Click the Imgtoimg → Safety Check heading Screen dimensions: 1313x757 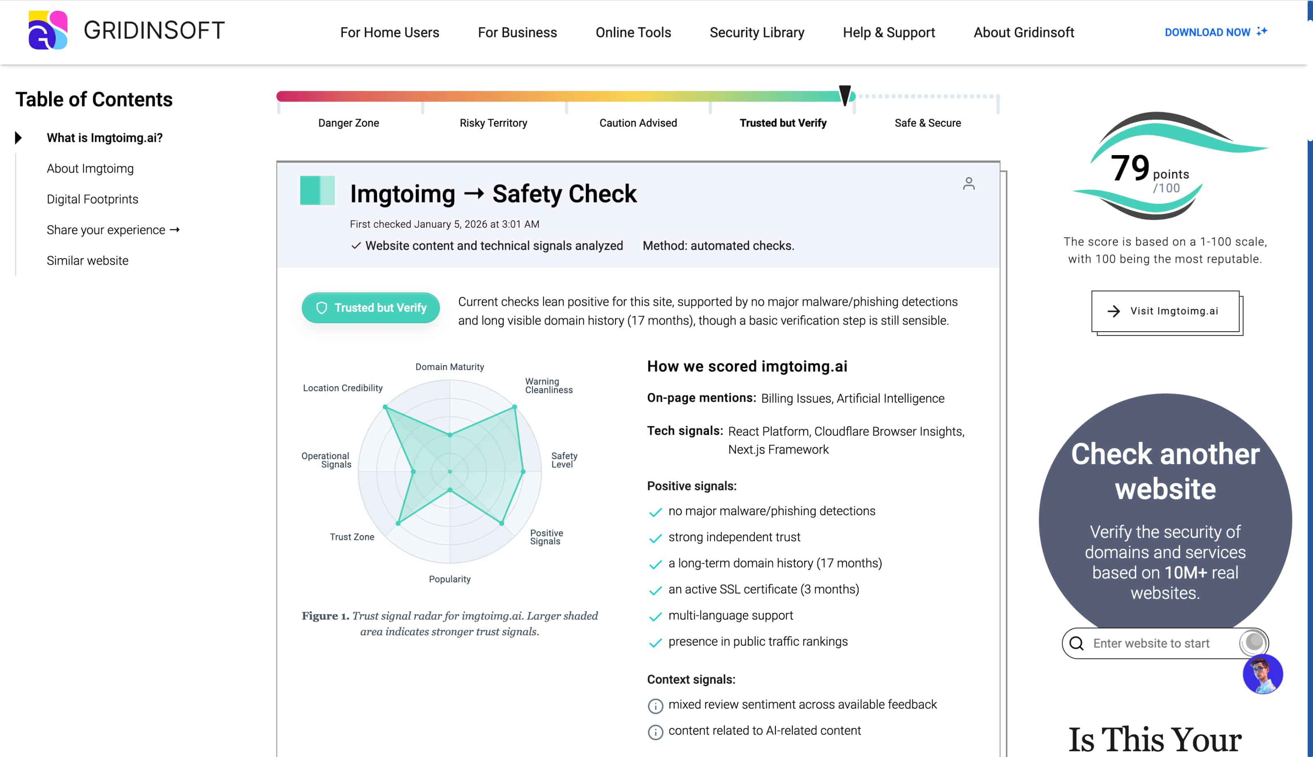coord(493,194)
